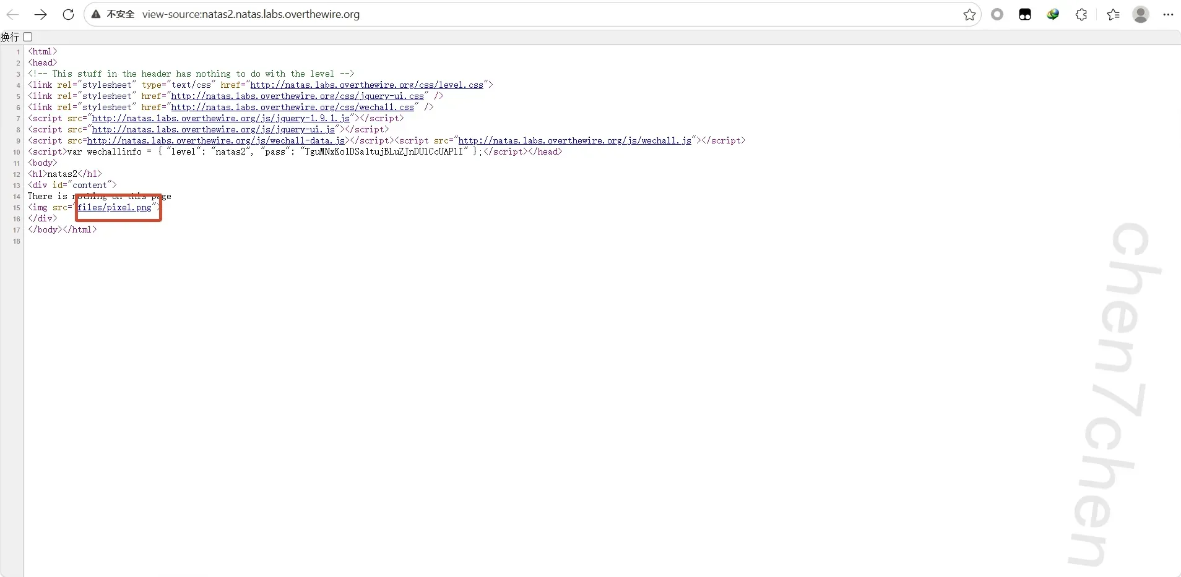The height and width of the screenshot is (577, 1181).
Task: Open the wechall.css stylesheet link
Action: (x=292, y=108)
